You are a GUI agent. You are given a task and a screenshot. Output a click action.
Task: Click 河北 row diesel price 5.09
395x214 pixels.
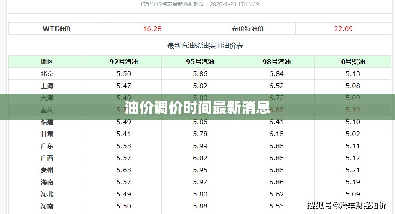pyautogui.click(x=352, y=194)
